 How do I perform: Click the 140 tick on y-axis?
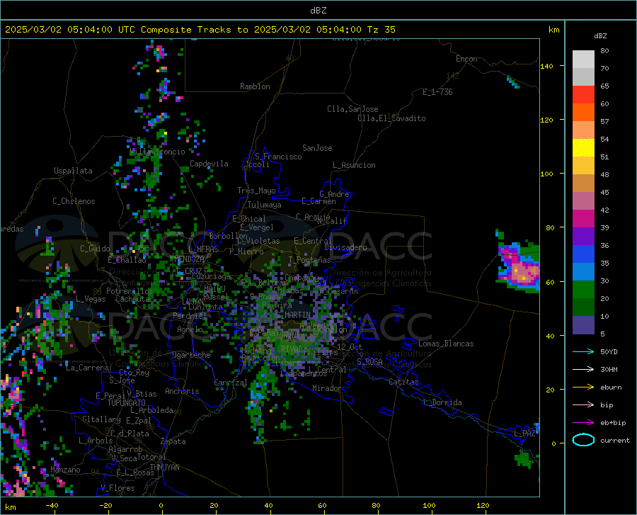click(546, 66)
